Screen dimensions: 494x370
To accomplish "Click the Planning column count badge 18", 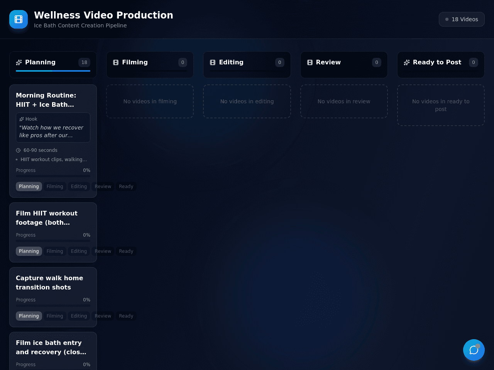I will [x=84, y=62].
